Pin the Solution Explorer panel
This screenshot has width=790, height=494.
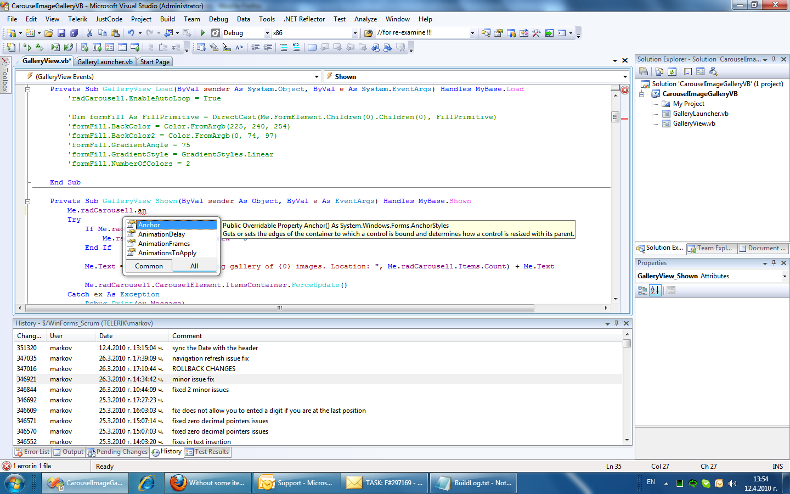point(774,59)
